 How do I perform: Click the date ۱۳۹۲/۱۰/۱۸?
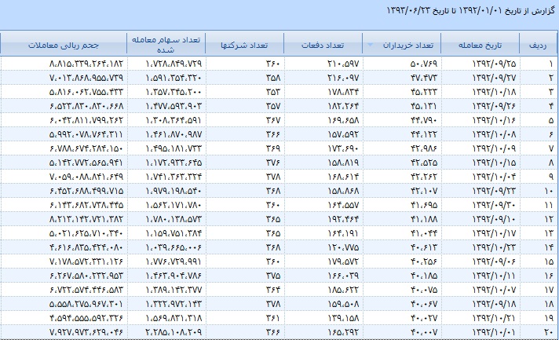pyautogui.click(x=494, y=92)
